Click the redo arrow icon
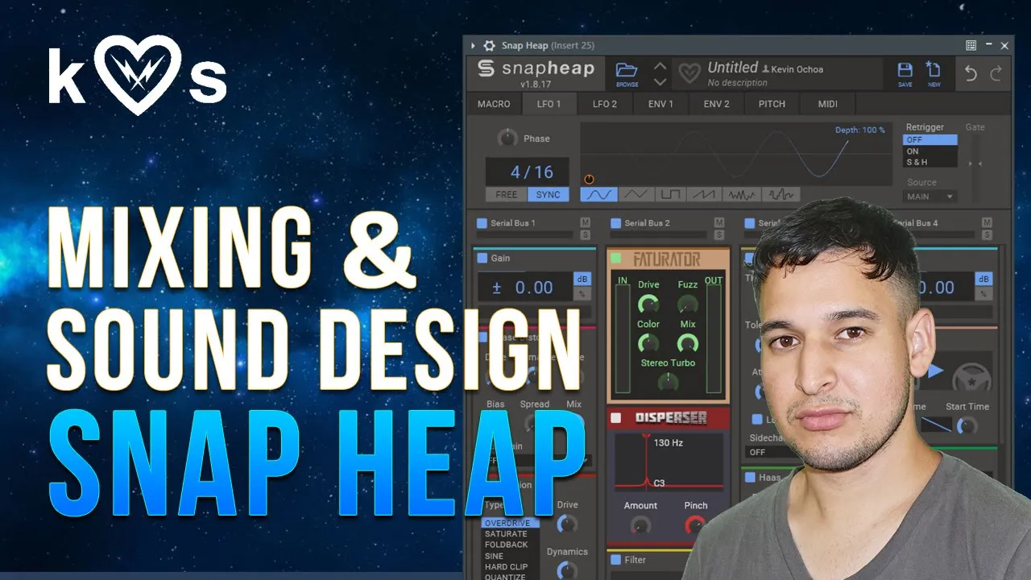 [x=996, y=73]
